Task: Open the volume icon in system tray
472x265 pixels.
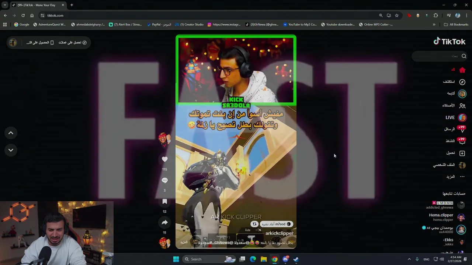Action: point(442,259)
